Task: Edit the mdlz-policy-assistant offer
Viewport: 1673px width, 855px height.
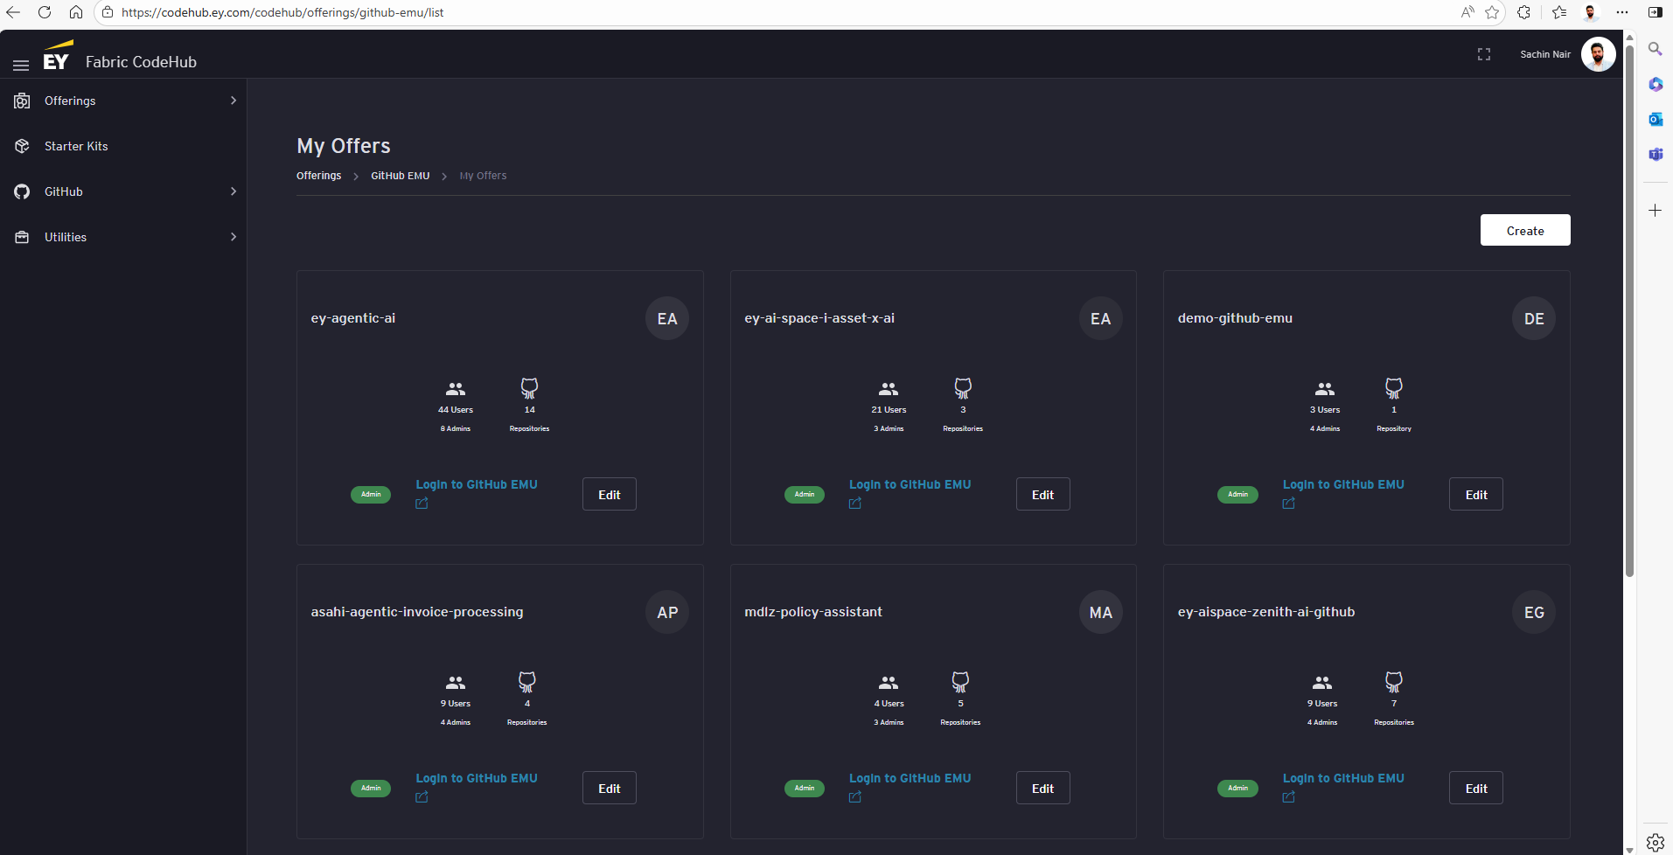Action: (x=1042, y=789)
